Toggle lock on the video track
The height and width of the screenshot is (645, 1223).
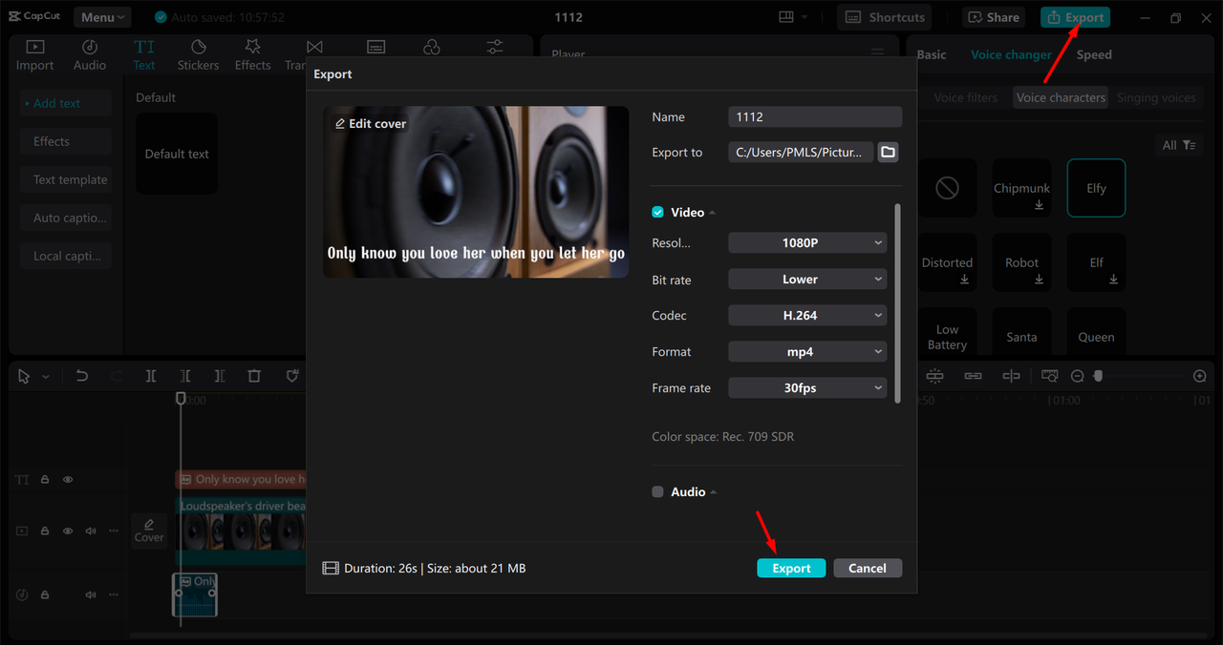pyautogui.click(x=45, y=531)
